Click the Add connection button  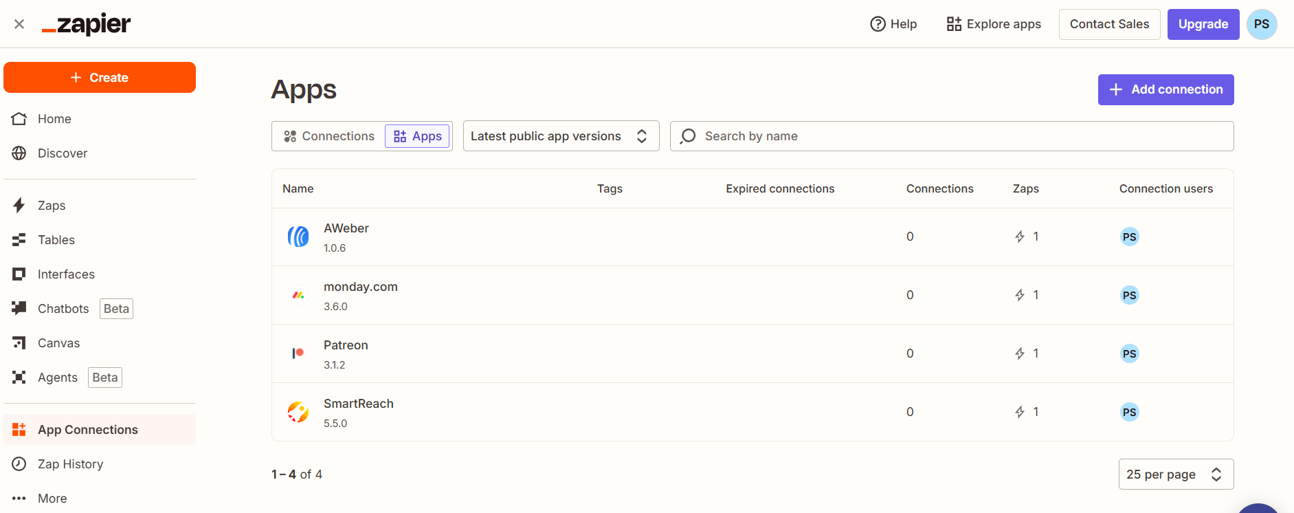coord(1165,89)
